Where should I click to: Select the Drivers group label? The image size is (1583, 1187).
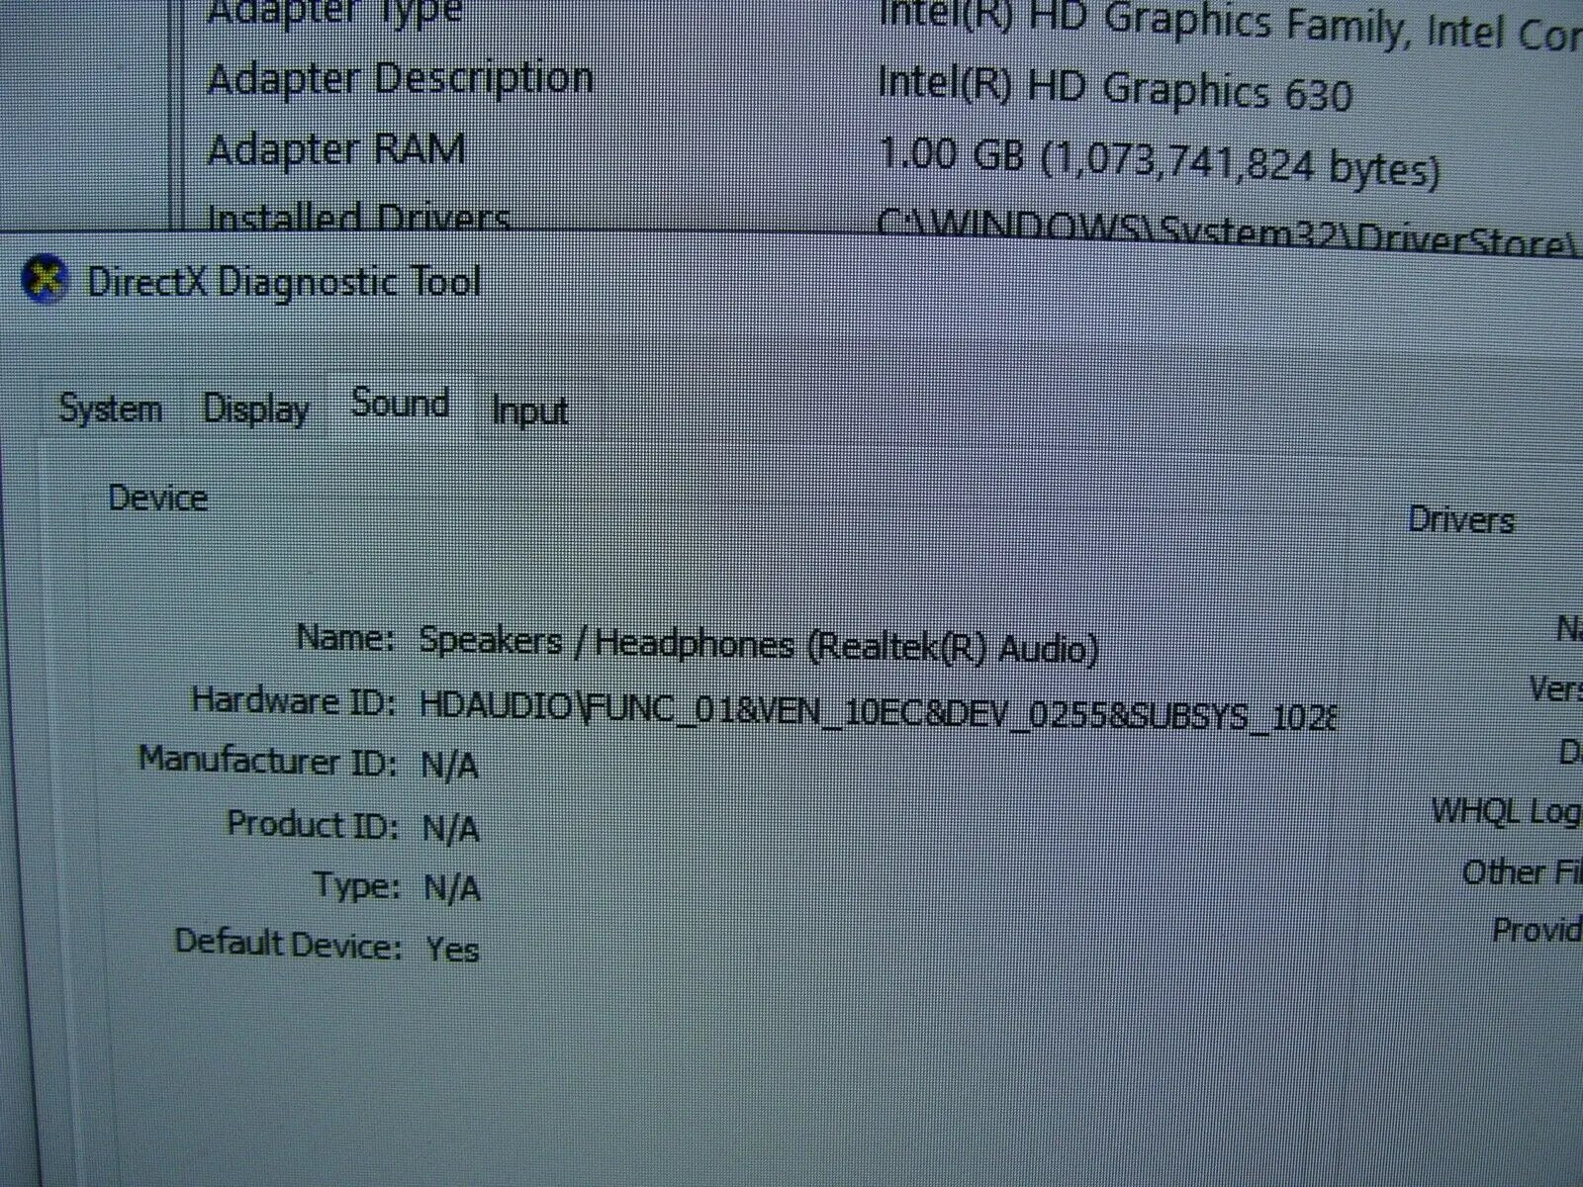pyautogui.click(x=1461, y=519)
